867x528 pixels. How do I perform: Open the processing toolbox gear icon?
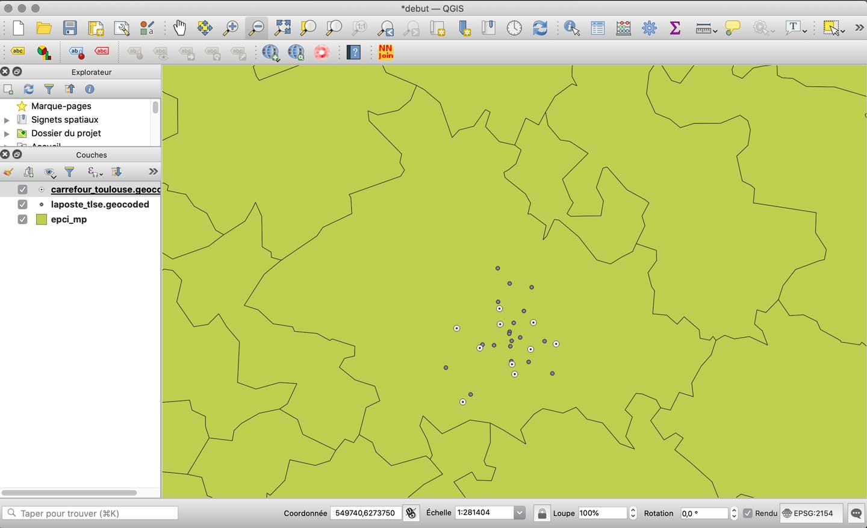[x=649, y=28]
